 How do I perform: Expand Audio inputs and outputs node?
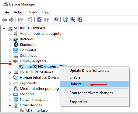pos(10,34)
